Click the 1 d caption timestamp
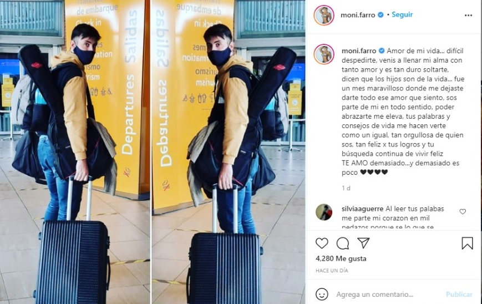482x304 pixels. point(346,188)
